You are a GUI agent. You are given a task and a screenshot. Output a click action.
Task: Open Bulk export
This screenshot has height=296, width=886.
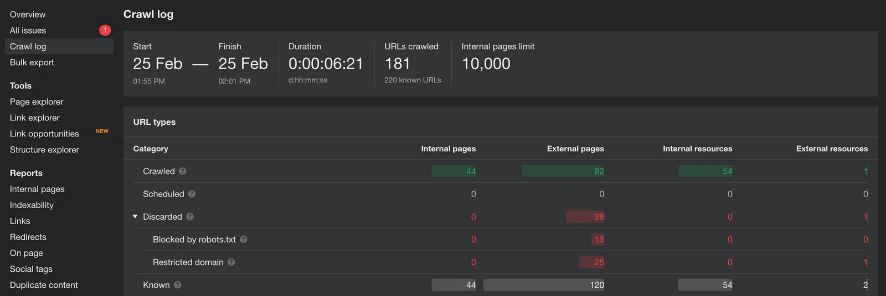coord(32,62)
